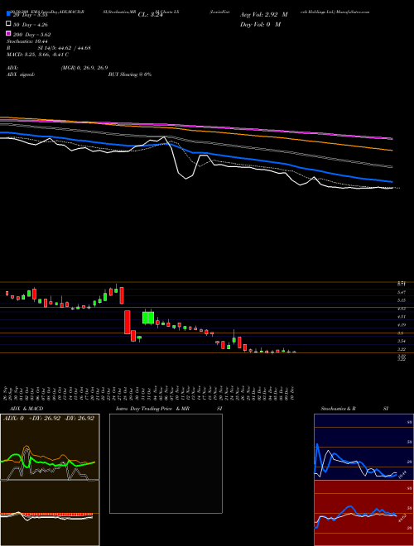Viewport: 414px width, 546px height.
Task: Click the tall red gap-down candlestick near 29 Oct
Action: pyautogui.click(x=128, y=322)
